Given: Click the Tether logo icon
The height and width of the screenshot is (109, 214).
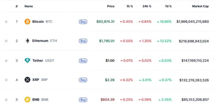Looking at the screenshot, I should click(x=27, y=61).
